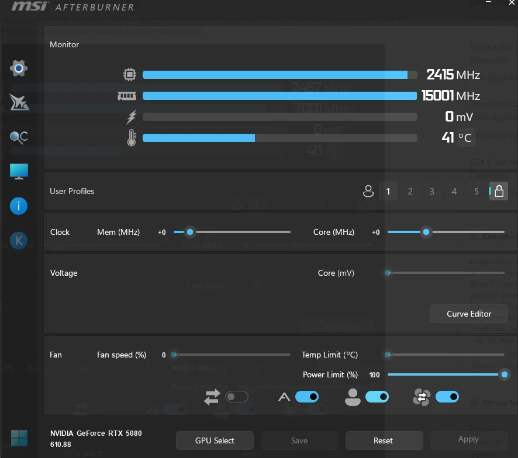This screenshot has height=458, width=518.
Task: Click the driver version 610.88 text
Action: 60,445
